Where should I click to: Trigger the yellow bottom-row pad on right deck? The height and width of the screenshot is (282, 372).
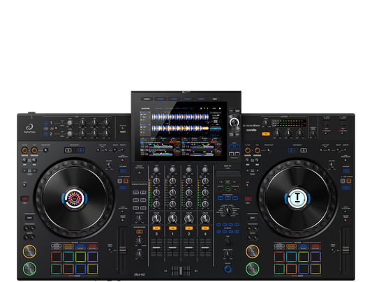(315, 269)
